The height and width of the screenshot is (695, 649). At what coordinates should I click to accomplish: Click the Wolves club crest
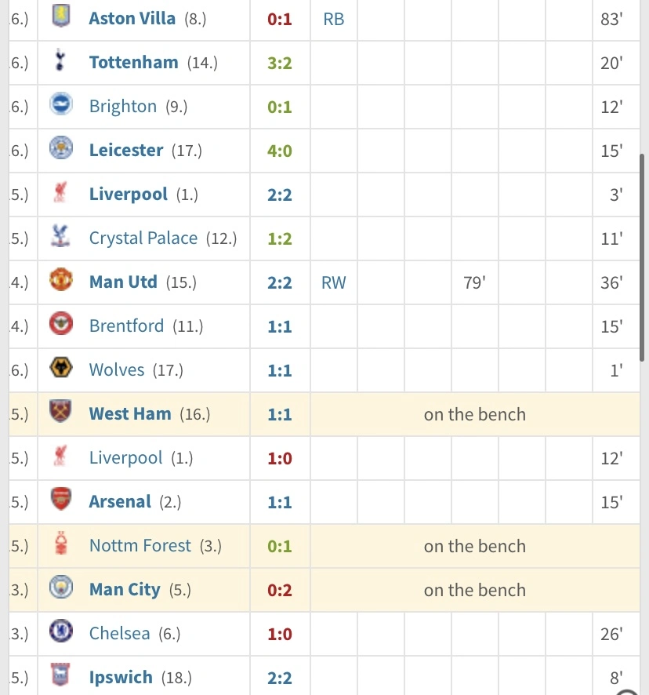(61, 369)
